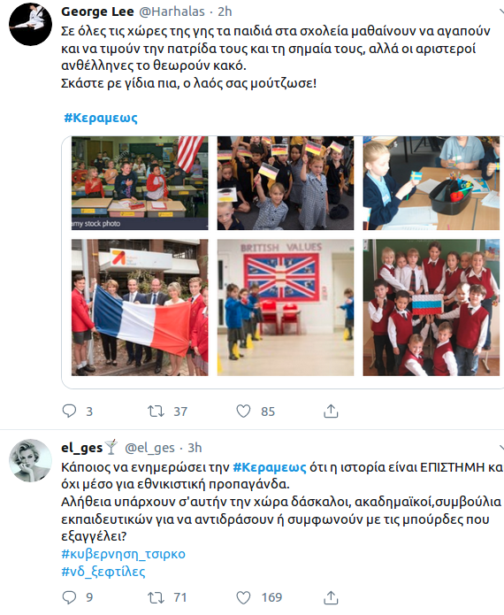Retweet the el_ges tweet

[x=156, y=597]
